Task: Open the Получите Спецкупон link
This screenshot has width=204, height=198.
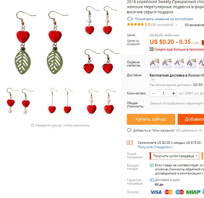Action: [155, 147]
